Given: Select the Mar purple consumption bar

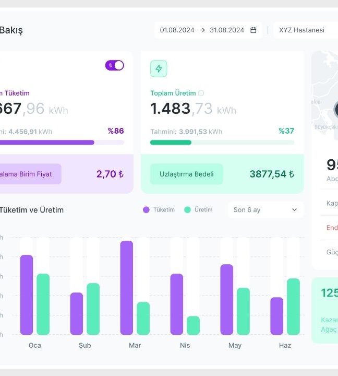Looking at the screenshot, I should coord(126,288).
